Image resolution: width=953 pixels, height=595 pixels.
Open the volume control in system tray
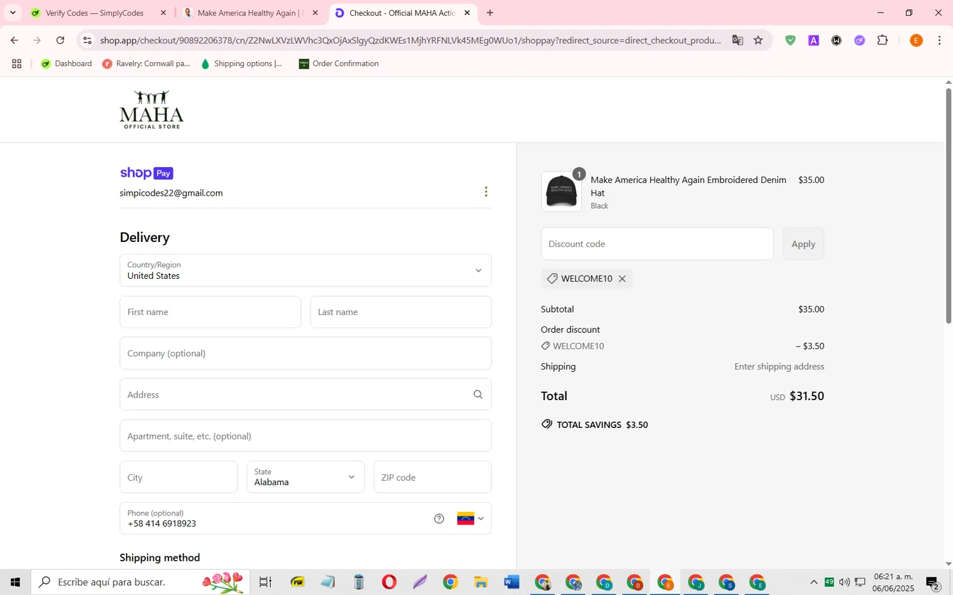point(844,582)
